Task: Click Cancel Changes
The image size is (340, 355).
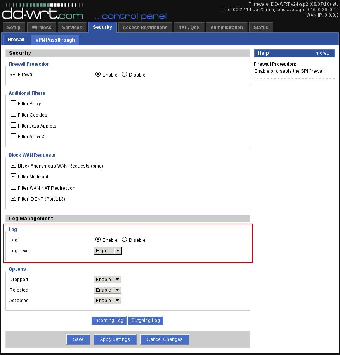Action: (165, 339)
